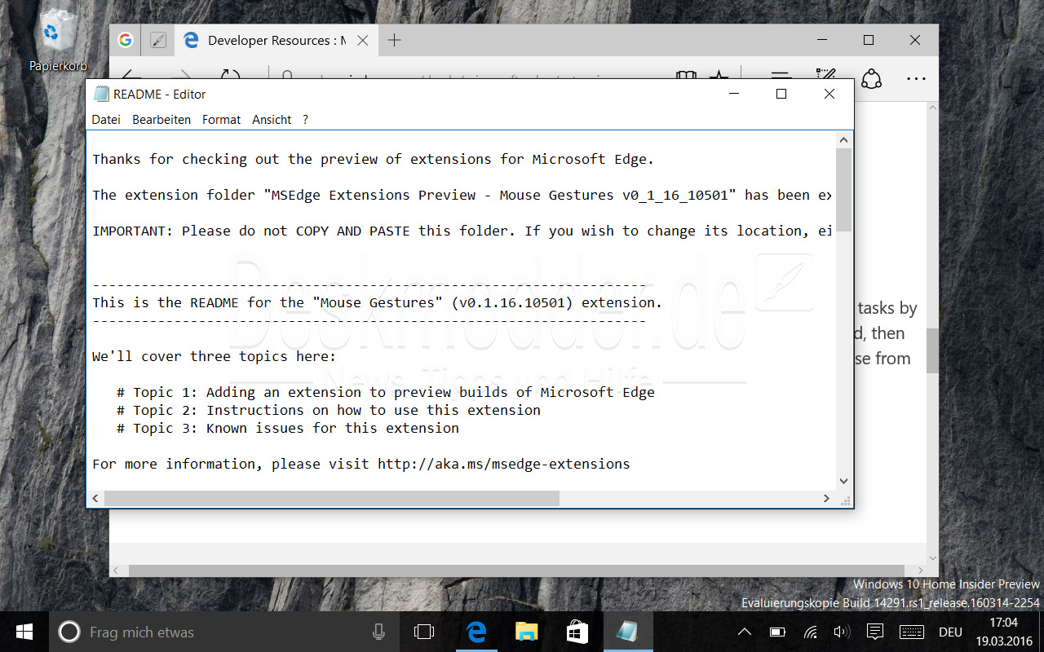Open the Wi-Fi network tray icon
Image resolution: width=1044 pixels, height=652 pixels.
pos(811,632)
